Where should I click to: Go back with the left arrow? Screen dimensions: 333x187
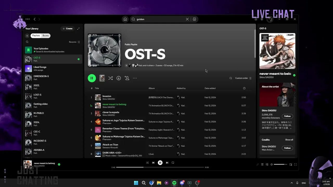coord(34,19)
